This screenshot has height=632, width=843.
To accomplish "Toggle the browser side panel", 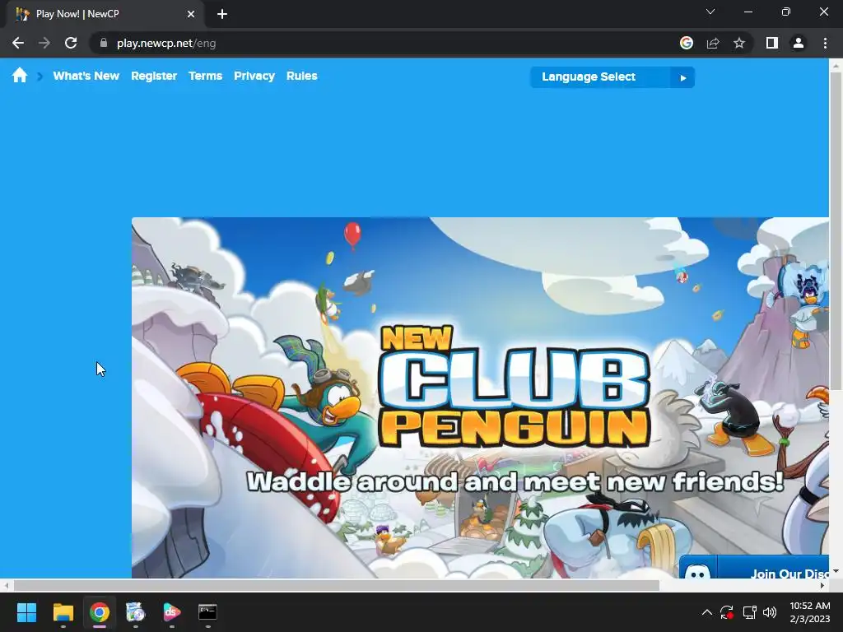I will [772, 43].
